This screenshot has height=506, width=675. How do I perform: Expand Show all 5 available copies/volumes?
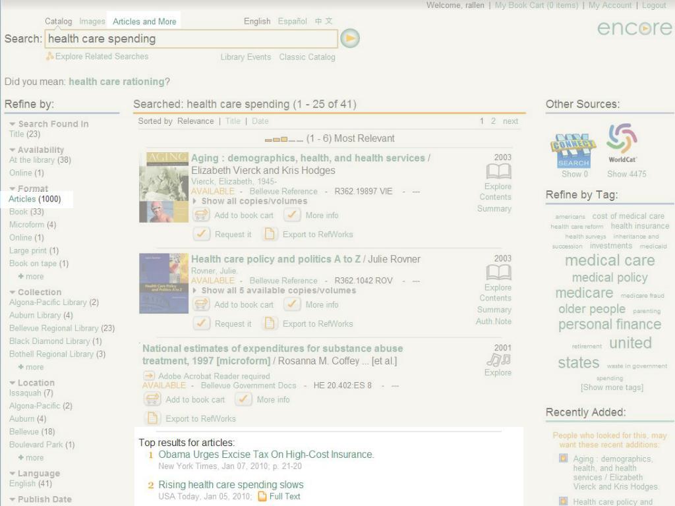274,291
